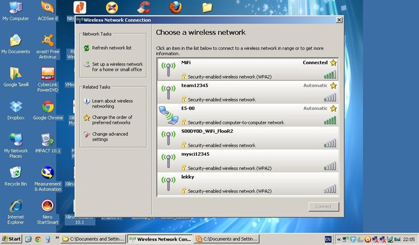Select the mysci12345 network
The image size is (419, 245).
(248, 161)
